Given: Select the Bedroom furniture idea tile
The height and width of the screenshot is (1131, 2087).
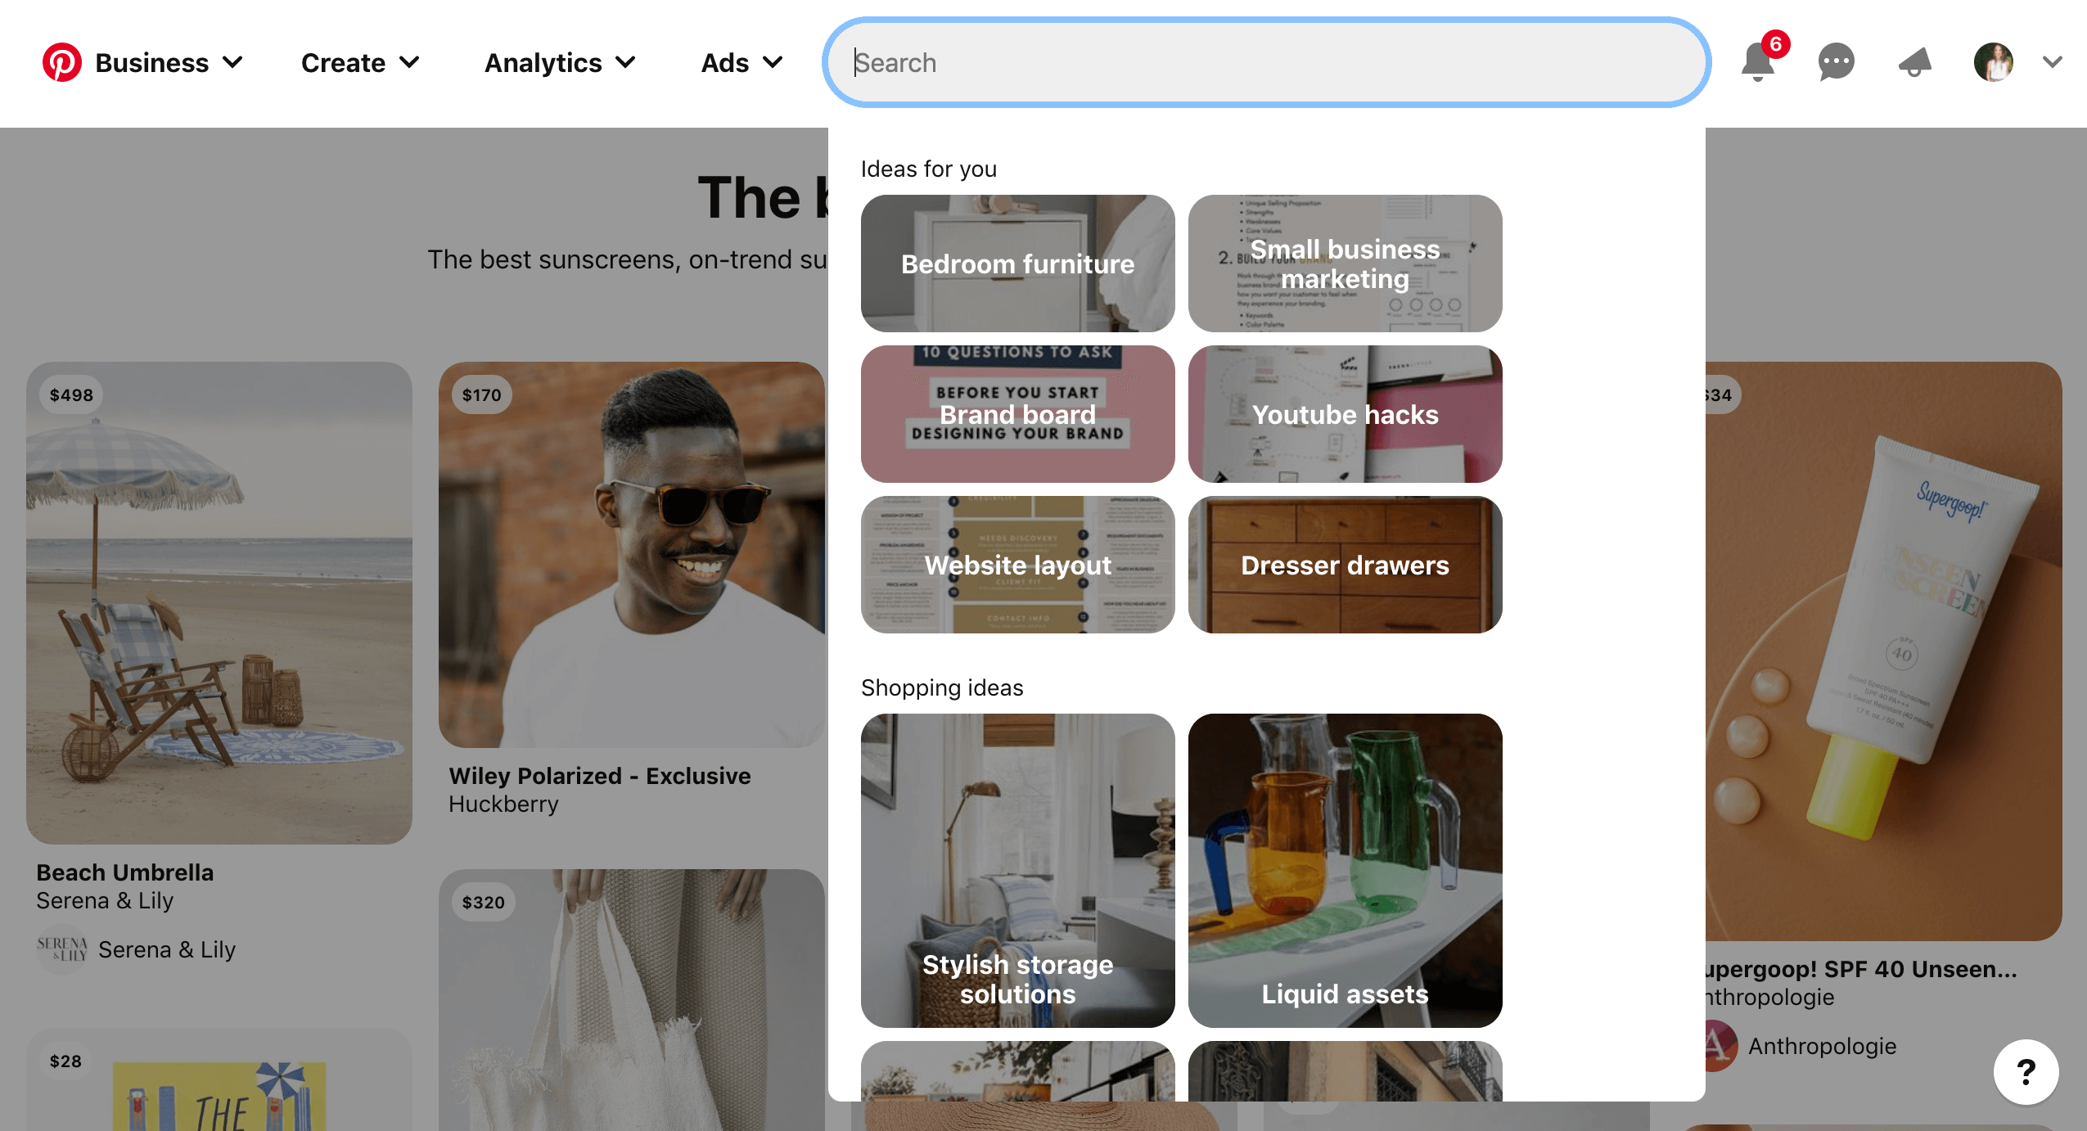Looking at the screenshot, I should pyautogui.click(x=1017, y=264).
